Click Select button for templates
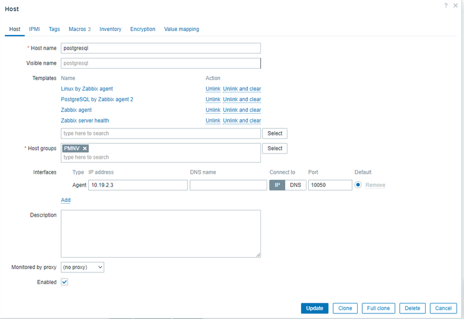This screenshot has width=464, height=319. tap(274, 133)
